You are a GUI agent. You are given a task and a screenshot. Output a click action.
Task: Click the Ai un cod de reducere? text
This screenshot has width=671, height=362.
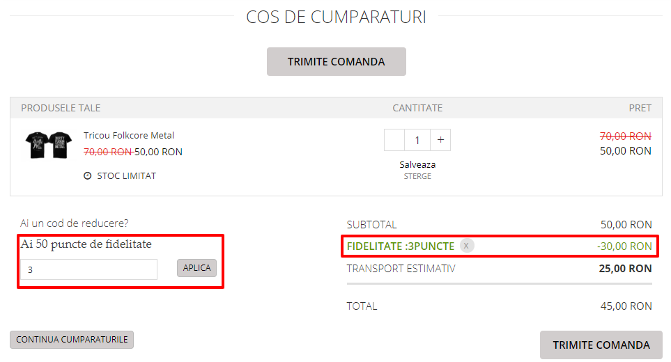pos(74,223)
